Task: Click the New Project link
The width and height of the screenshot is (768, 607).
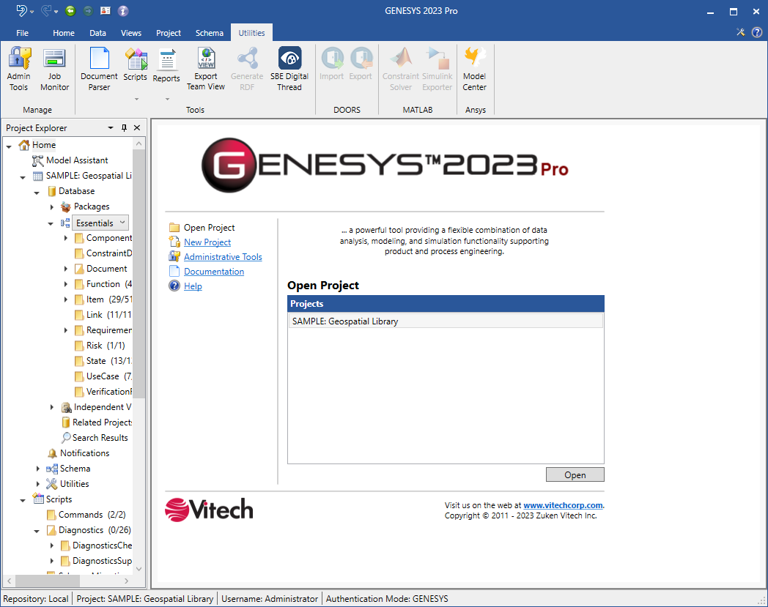Action: pos(207,242)
